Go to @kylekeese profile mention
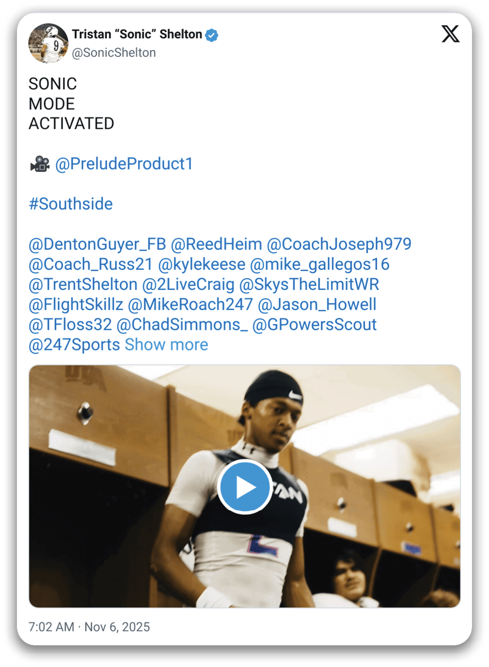The width and height of the screenshot is (489, 667). (201, 264)
